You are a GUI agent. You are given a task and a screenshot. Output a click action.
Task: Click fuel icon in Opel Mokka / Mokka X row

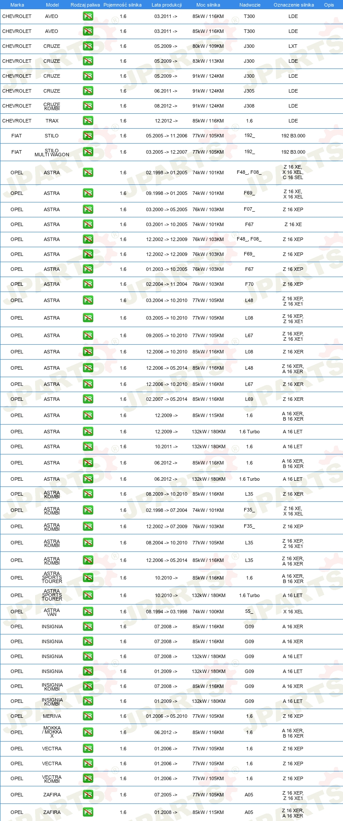tap(88, 732)
